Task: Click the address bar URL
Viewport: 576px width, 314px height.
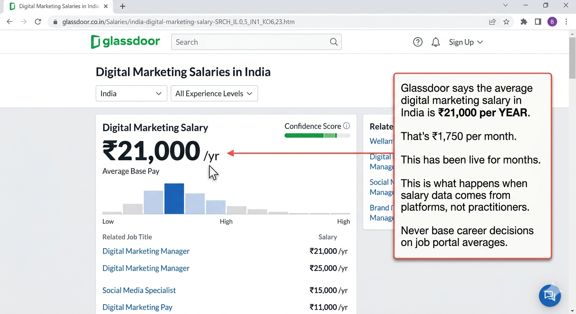Action: (x=178, y=22)
